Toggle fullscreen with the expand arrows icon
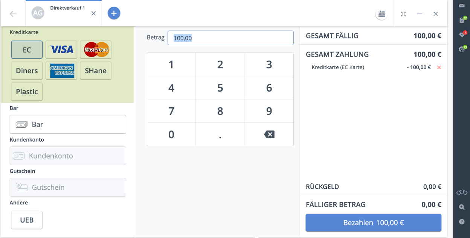 [403, 14]
